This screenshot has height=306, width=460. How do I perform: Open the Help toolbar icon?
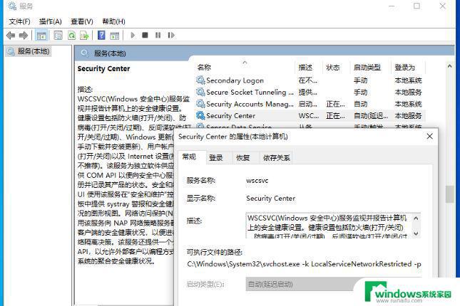[101, 36]
